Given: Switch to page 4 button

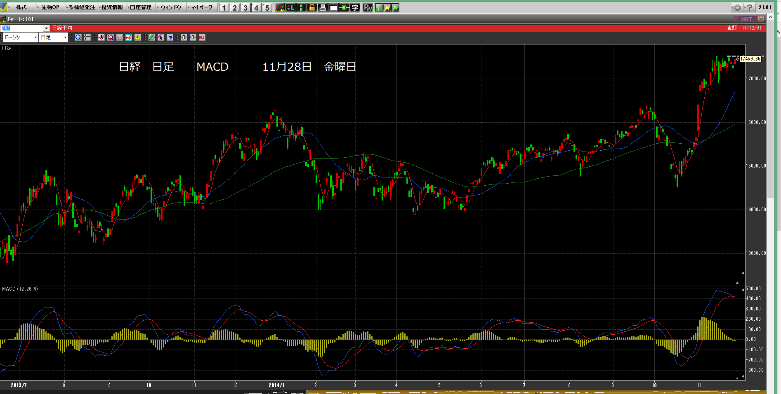Looking at the screenshot, I should [x=256, y=8].
